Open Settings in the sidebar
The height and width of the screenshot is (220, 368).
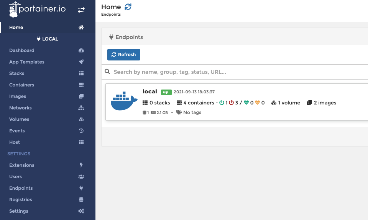tap(19, 211)
